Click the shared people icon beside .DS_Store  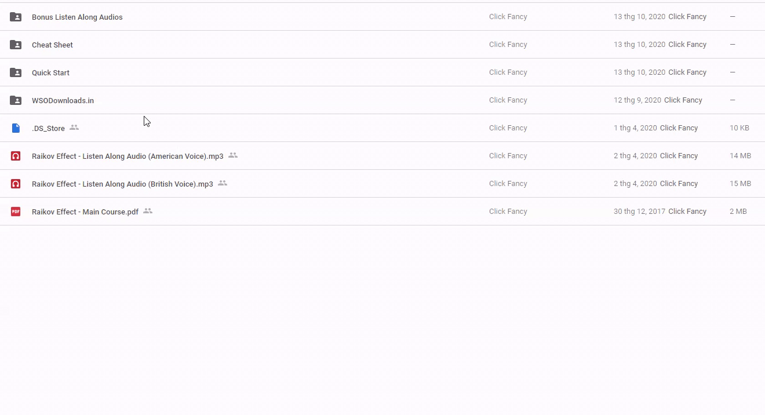[74, 128]
